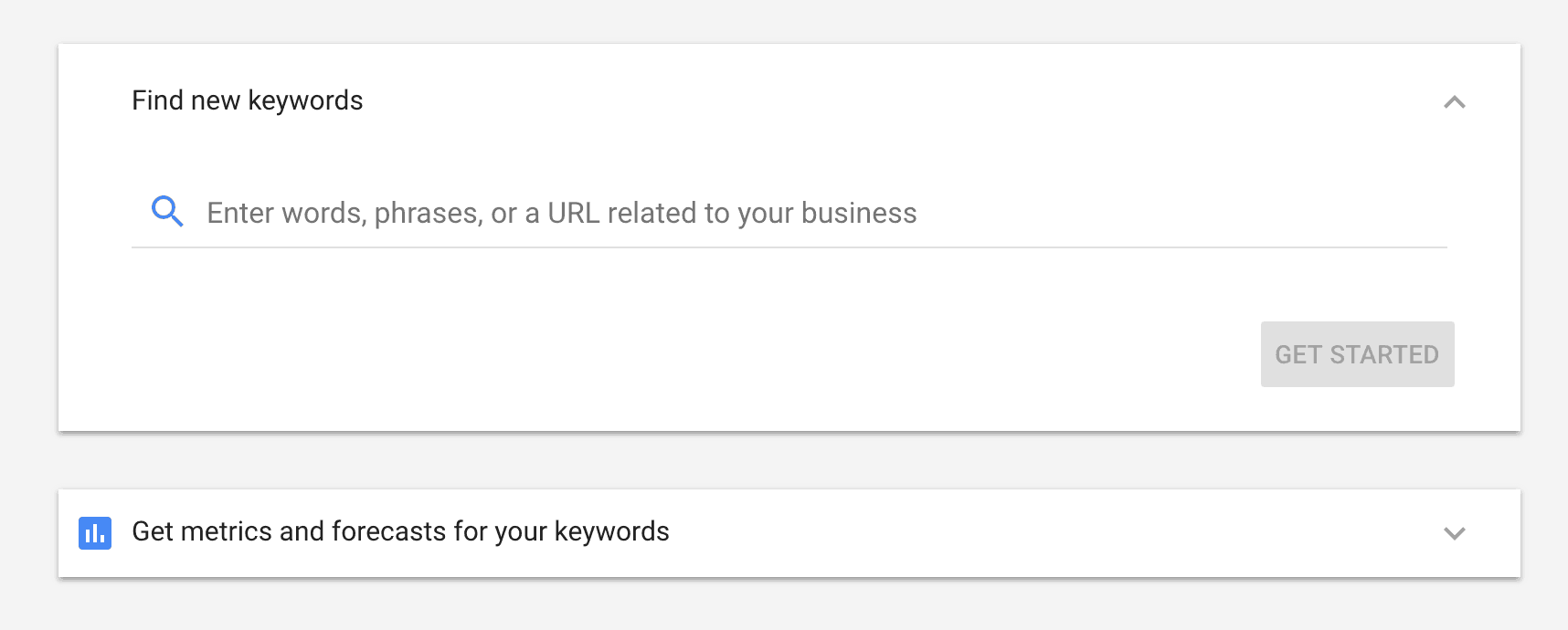1568x630 pixels.
Task: Click the chart icon on forecasts card
Action: pos(95,533)
